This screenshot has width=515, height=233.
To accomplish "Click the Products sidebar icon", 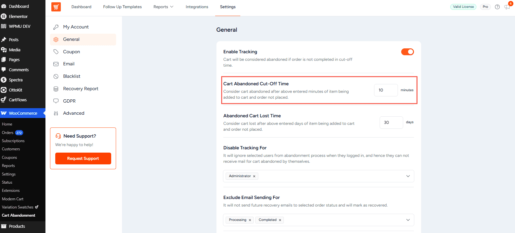I will 4,226.
